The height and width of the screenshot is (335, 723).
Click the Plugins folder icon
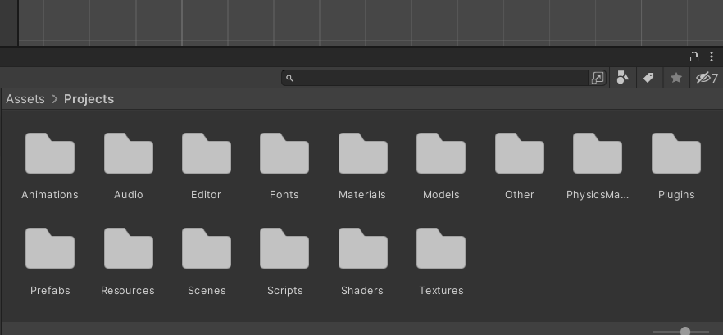(x=676, y=153)
